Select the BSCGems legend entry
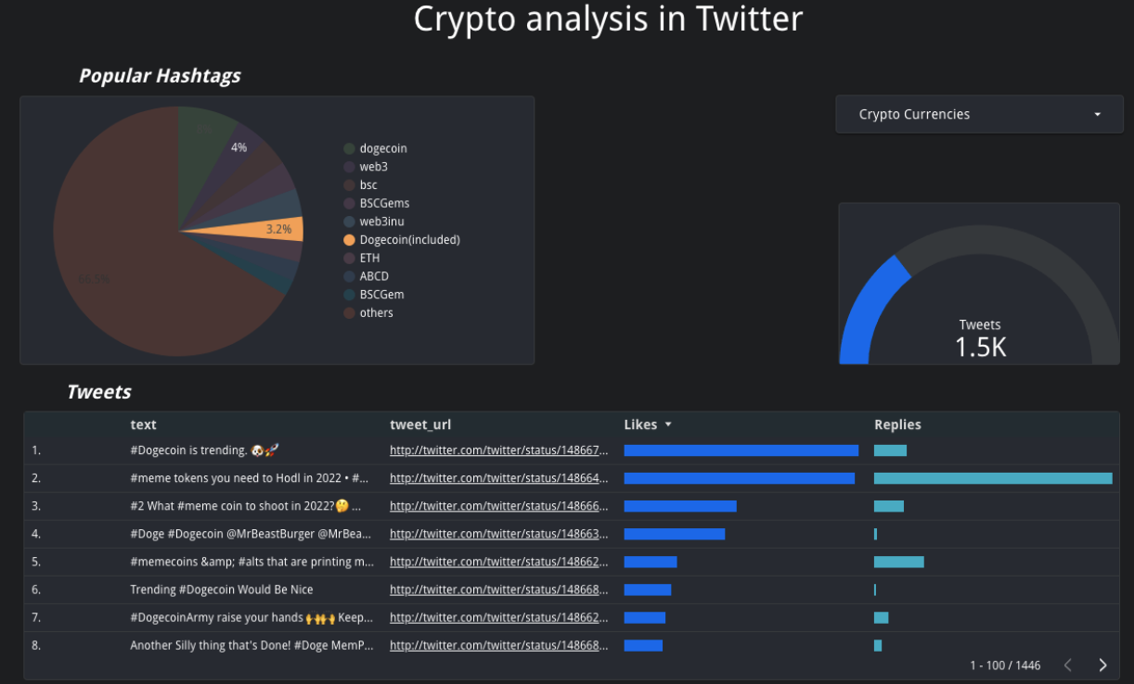 coord(384,203)
